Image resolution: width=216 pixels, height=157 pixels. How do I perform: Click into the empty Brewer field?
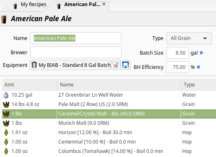click(x=76, y=53)
